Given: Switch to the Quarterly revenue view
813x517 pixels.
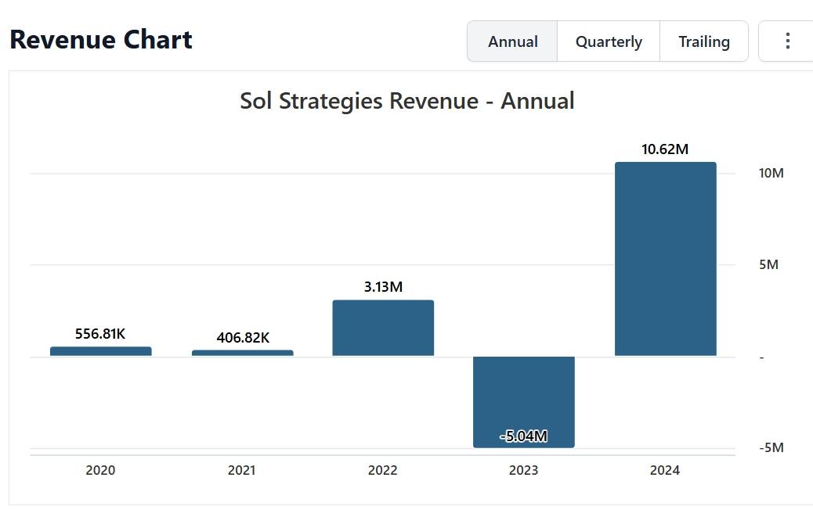Looking at the screenshot, I should [x=609, y=41].
